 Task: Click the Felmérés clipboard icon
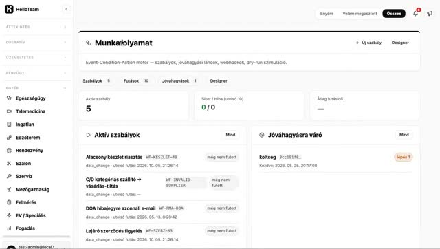coord(9,202)
